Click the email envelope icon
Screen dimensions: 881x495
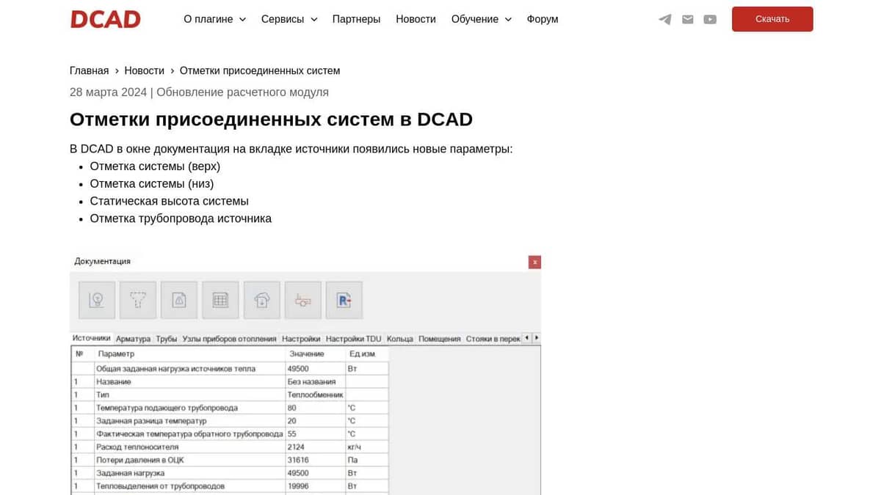click(687, 19)
